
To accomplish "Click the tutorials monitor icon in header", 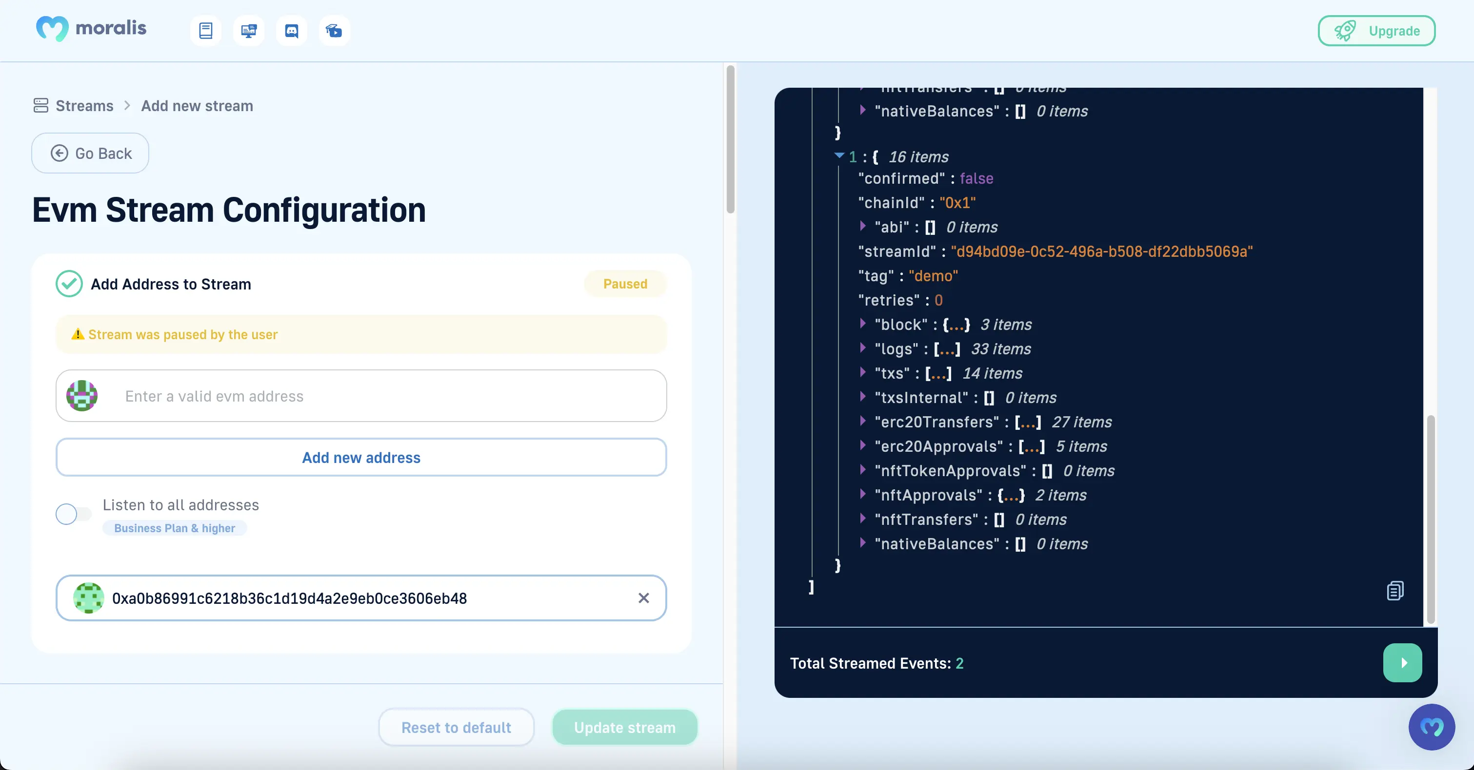I will (x=248, y=31).
